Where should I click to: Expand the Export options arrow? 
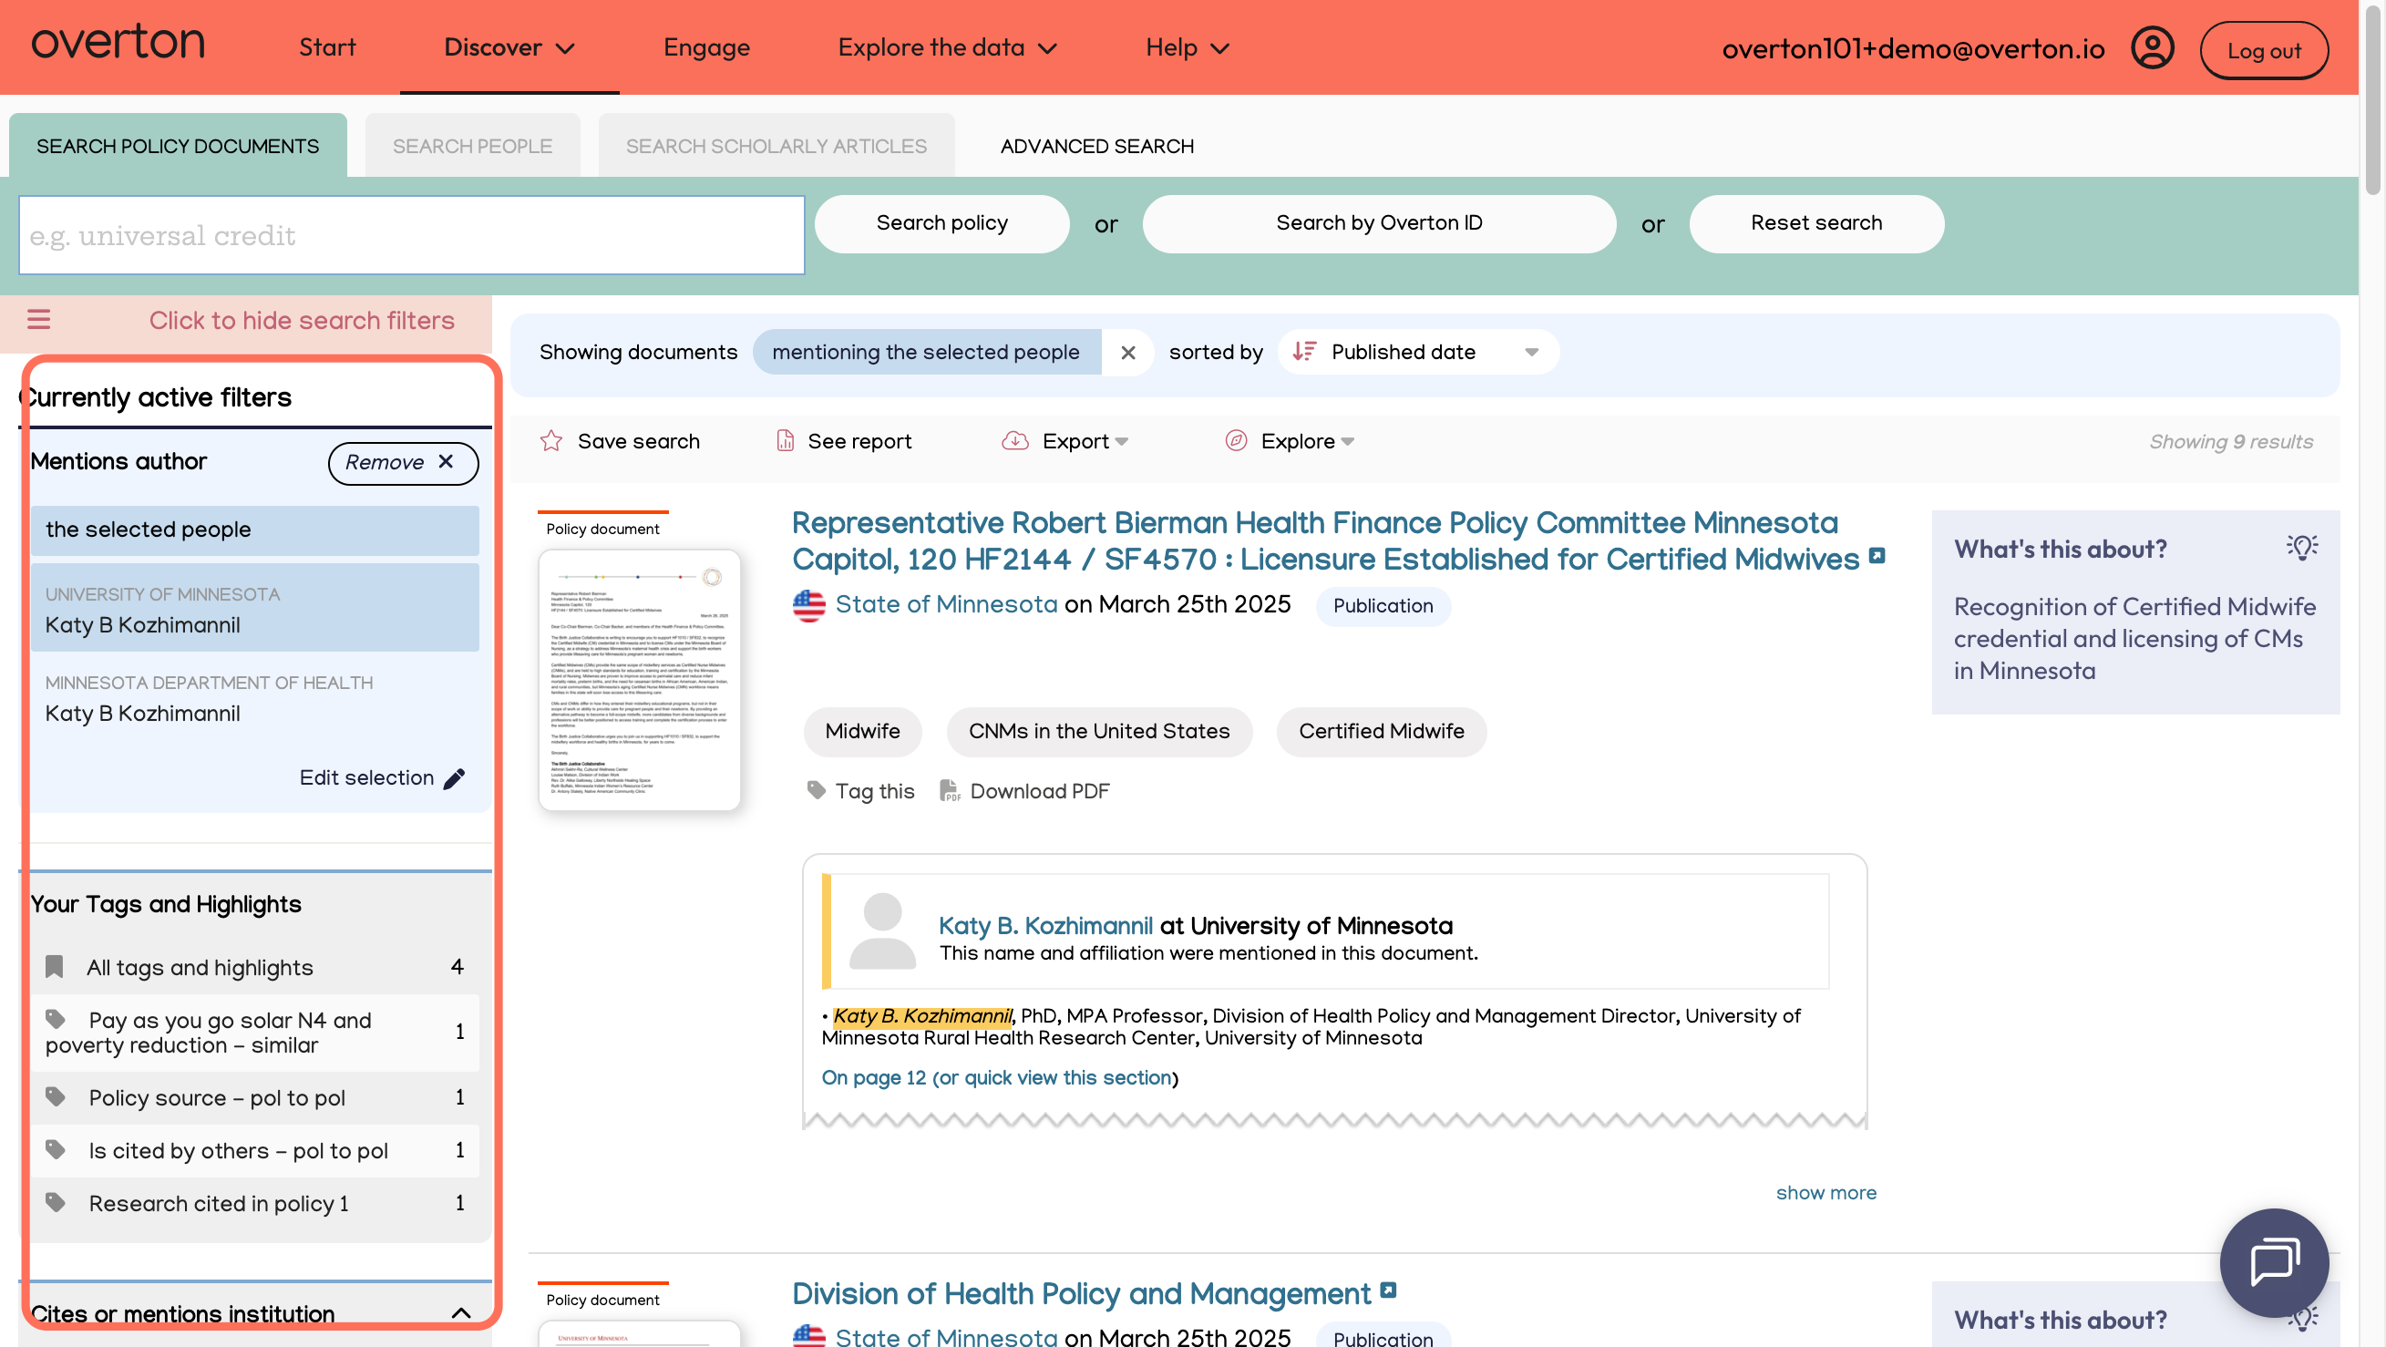[1122, 442]
